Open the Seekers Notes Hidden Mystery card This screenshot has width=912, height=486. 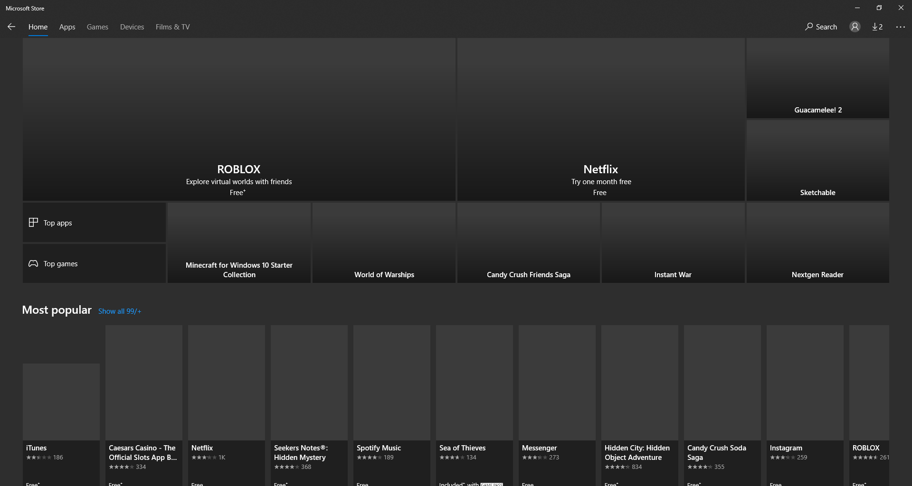(x=309, y=406)
